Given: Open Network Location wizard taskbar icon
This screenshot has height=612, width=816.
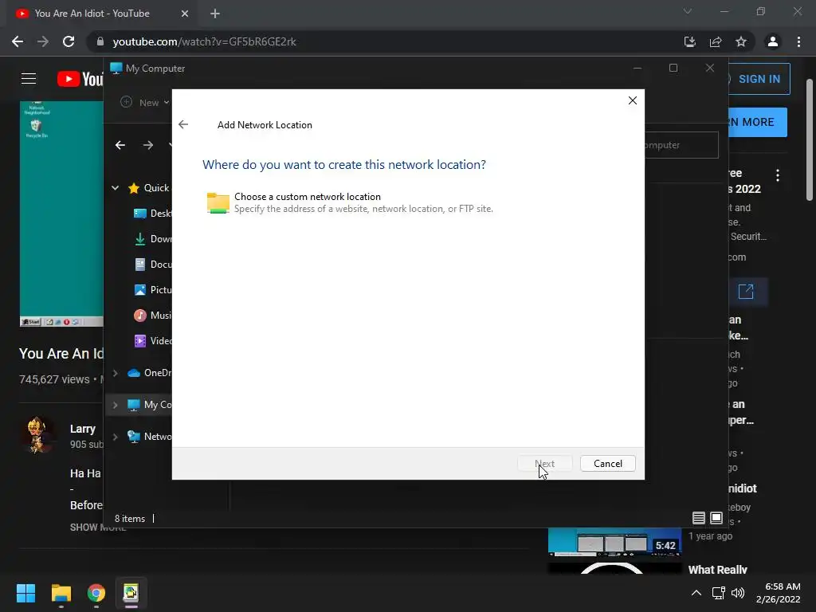Looking at the screenshot, I should (131, 593).
